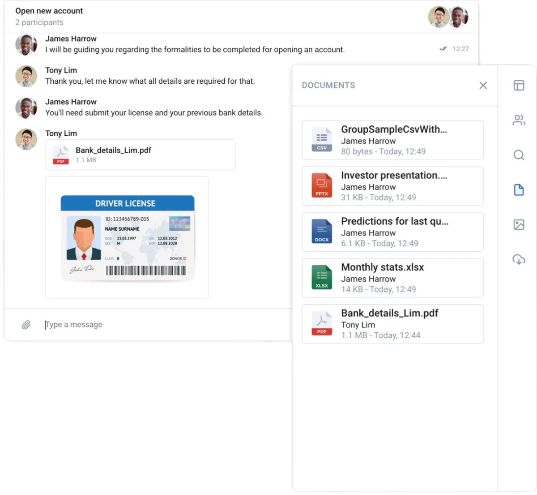Click Bank_details_Lim.pdf attachment in chat
Screen dimensions: 537x495
(x=140, y=155)
